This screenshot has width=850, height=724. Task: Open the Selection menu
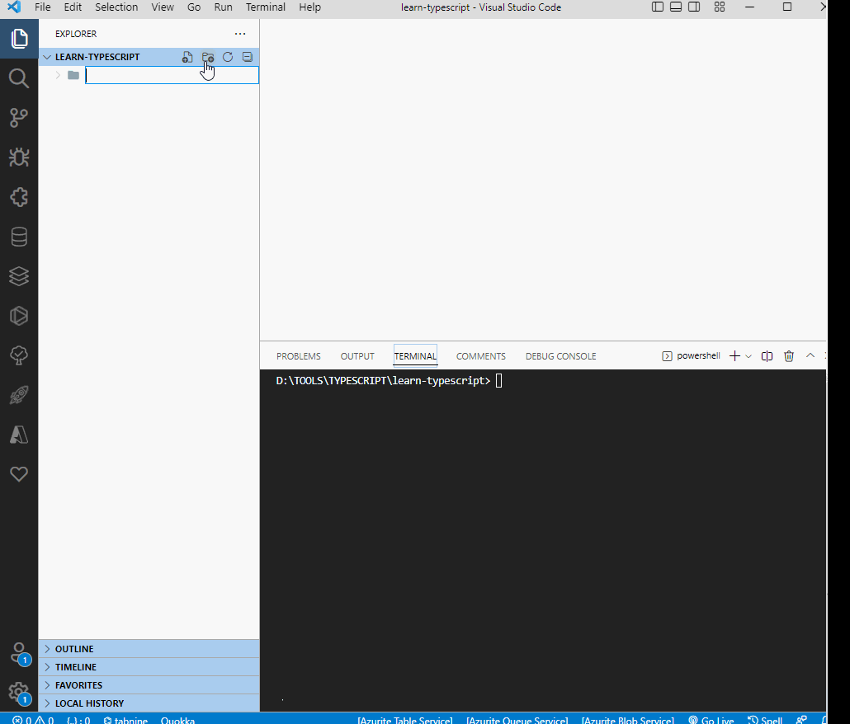(x=116, y=7)
